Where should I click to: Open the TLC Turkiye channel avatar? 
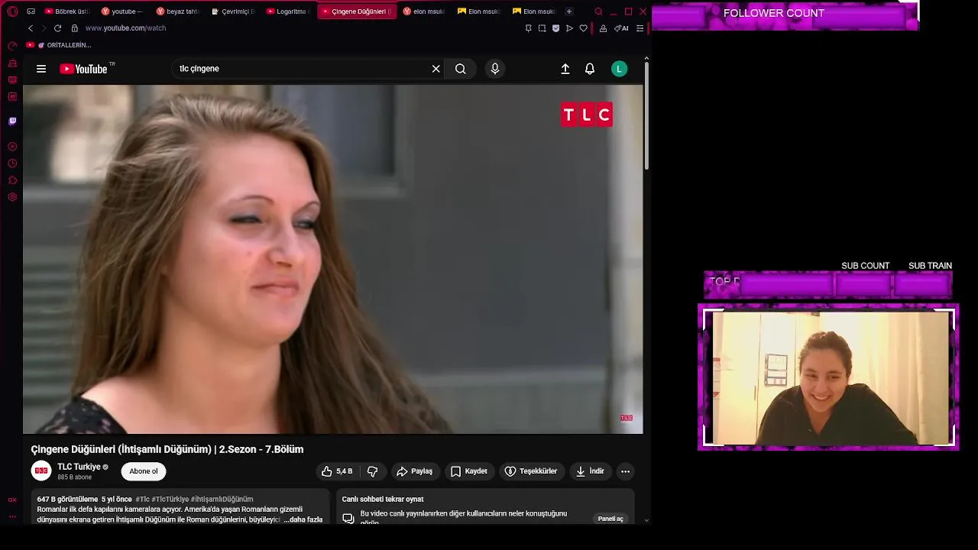[x=41, y=471]
